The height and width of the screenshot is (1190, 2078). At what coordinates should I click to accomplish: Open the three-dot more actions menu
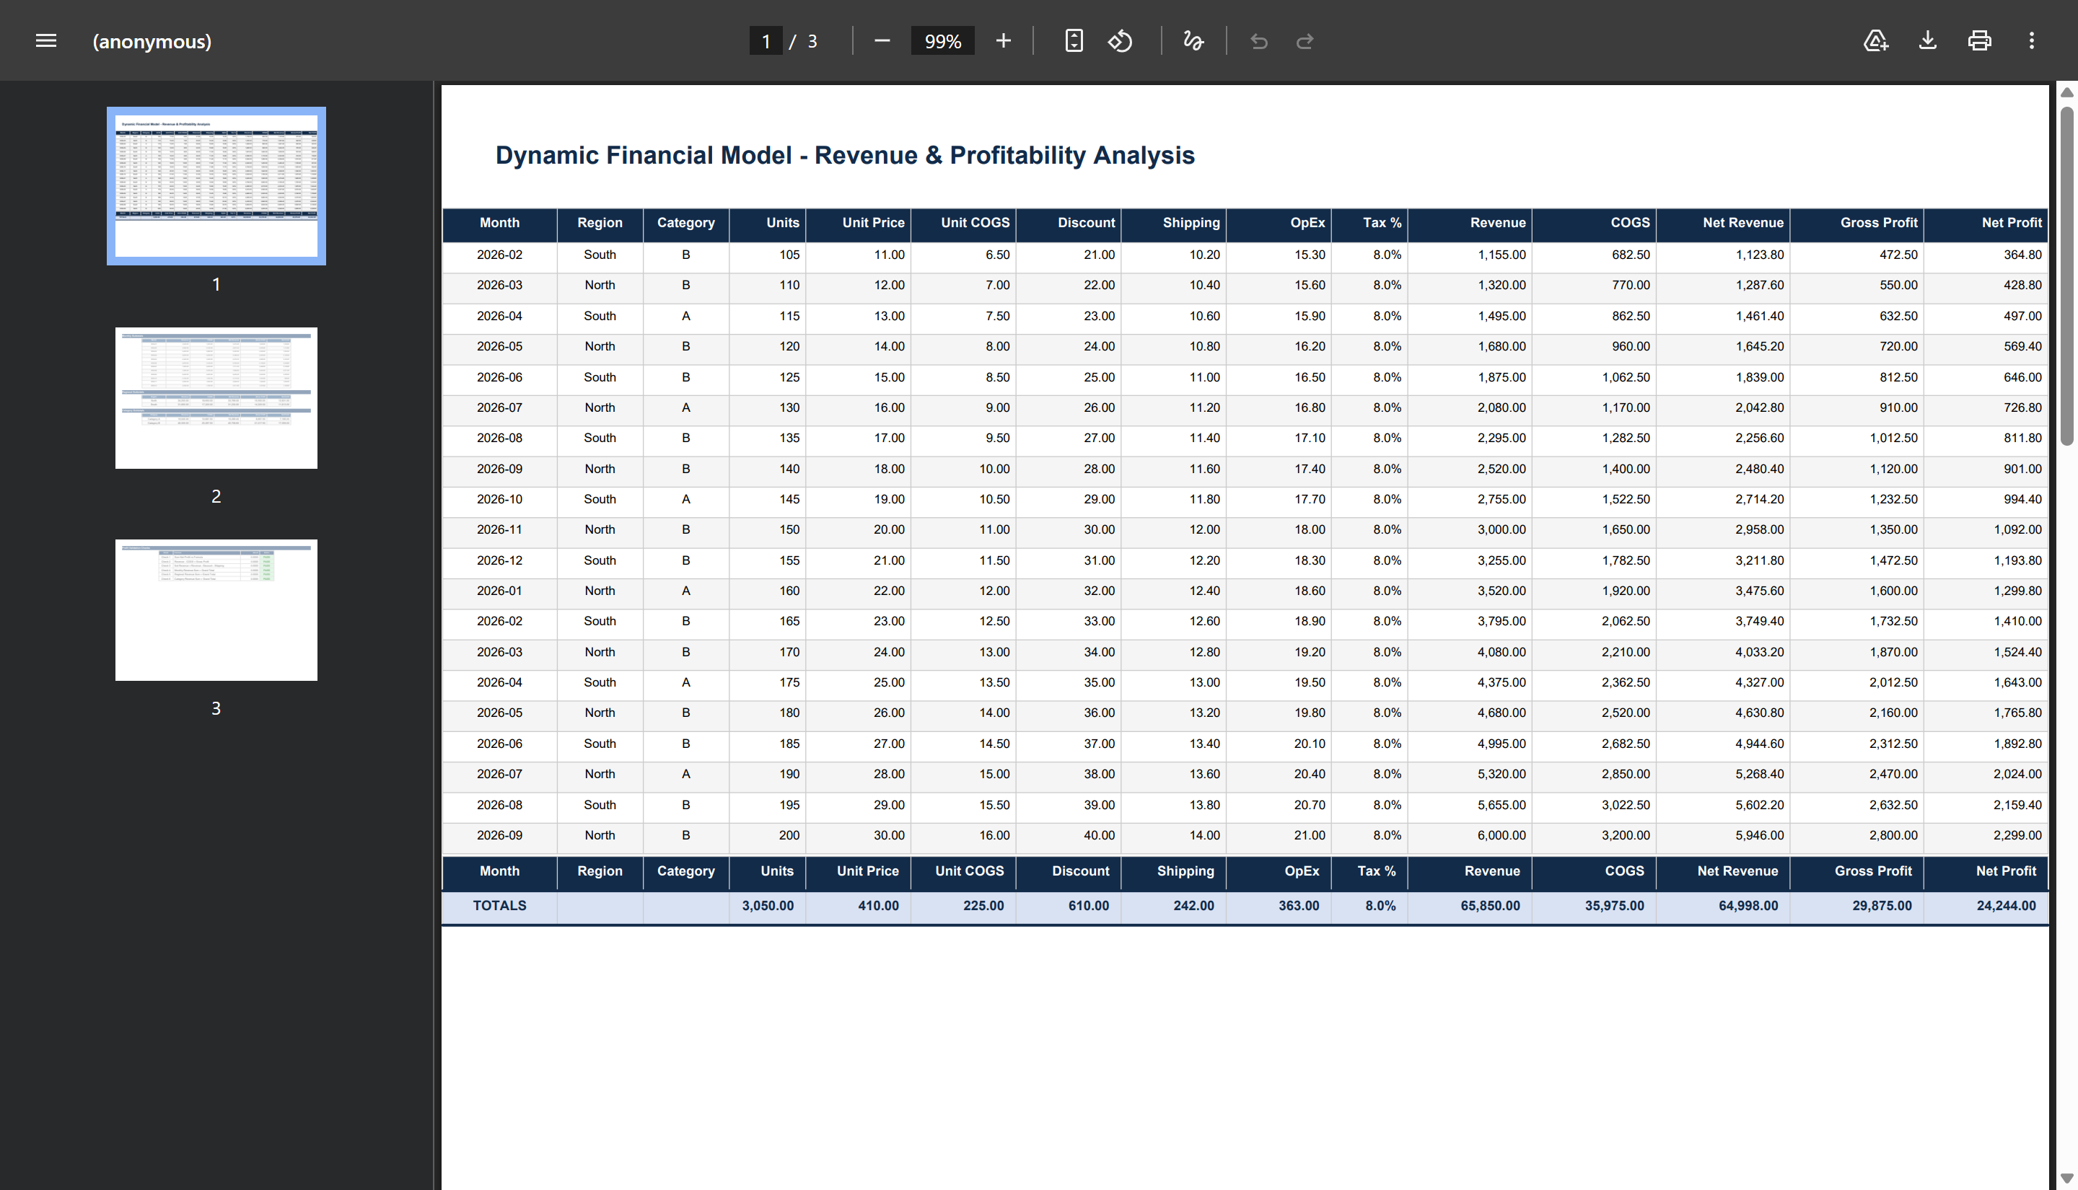pyautogui.click(x=2031, y=41)
